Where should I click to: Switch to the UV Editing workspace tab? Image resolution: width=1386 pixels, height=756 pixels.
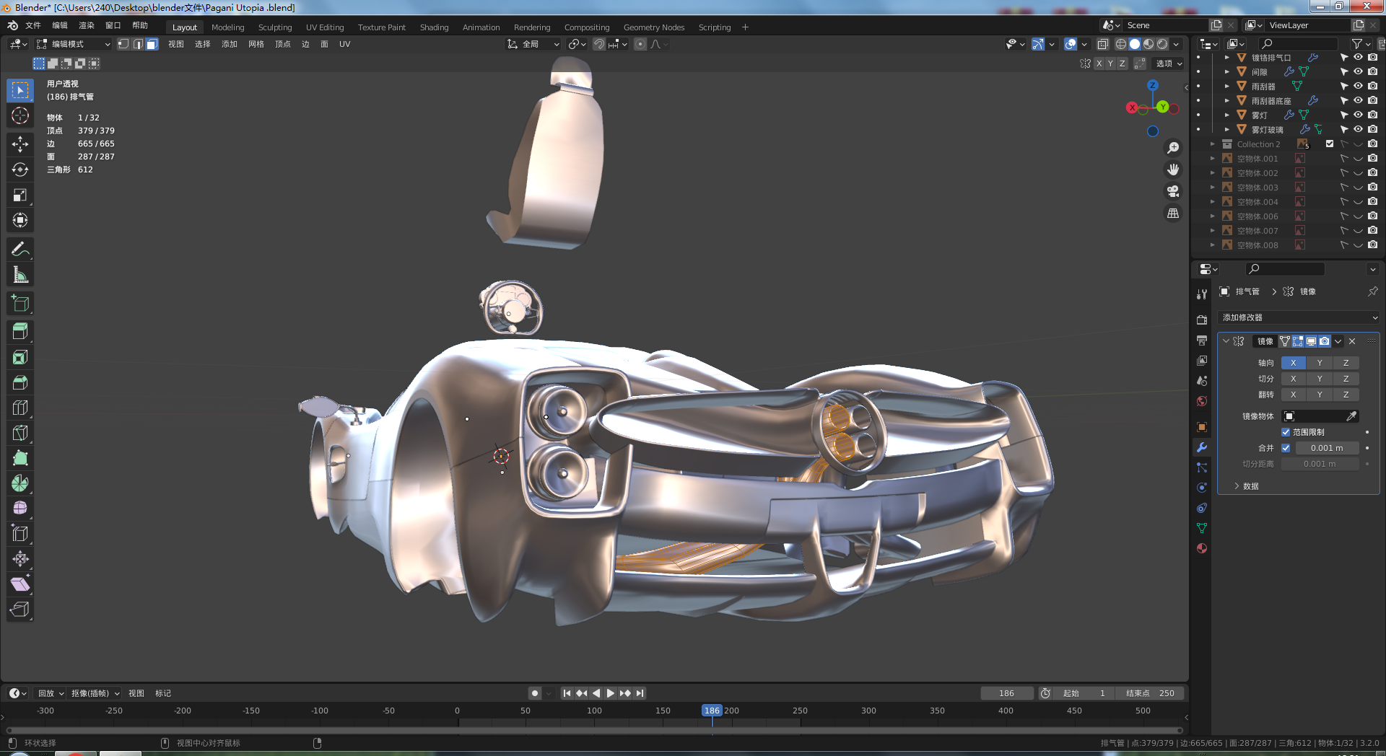325,27
